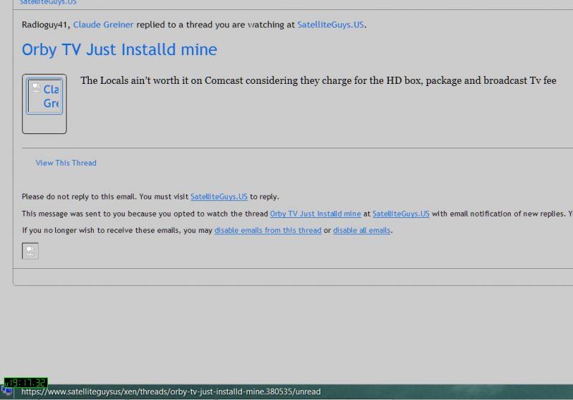Click the broken image icon below footer
This screenshot has width=573, height=400.
click(x=30, y=251)
